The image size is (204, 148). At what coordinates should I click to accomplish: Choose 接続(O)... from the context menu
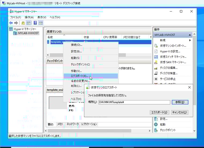coord(91,45)
